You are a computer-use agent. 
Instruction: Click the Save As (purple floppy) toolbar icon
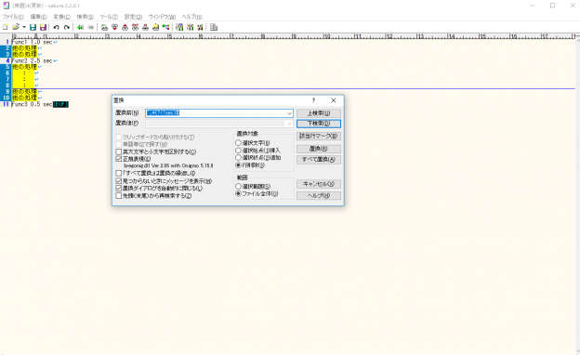tap(43, 27)
